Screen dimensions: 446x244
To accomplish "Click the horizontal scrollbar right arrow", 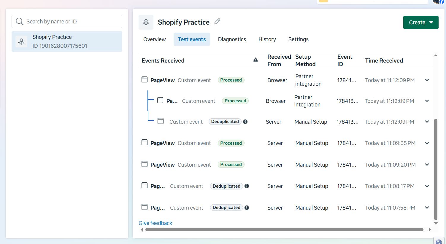I will click(430, 229).
